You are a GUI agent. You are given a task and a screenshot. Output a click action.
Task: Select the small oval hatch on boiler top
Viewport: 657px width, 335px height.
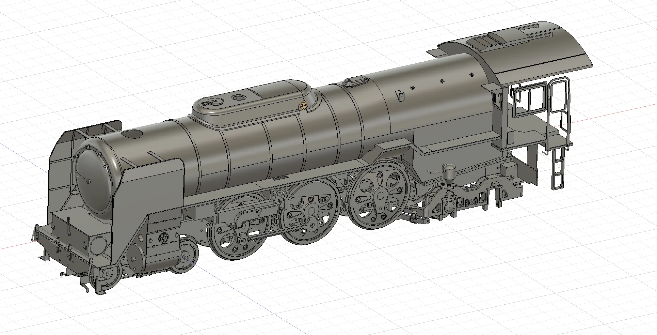point(355,82)
